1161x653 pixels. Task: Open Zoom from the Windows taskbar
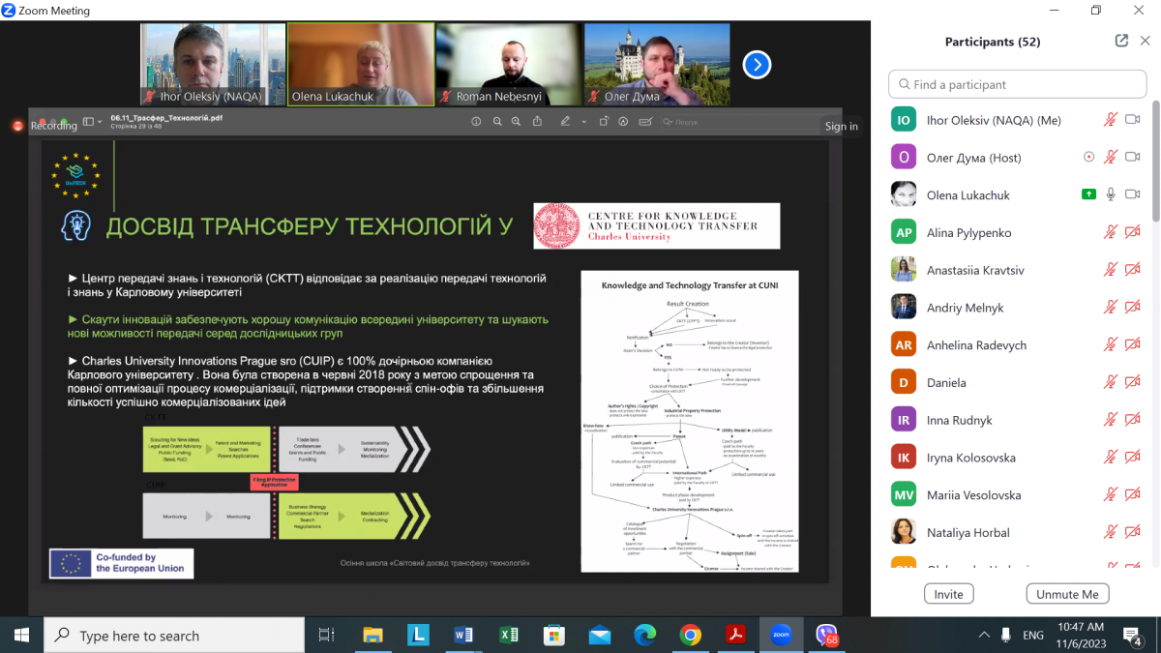pyautogui.click(x=780, y=636)
